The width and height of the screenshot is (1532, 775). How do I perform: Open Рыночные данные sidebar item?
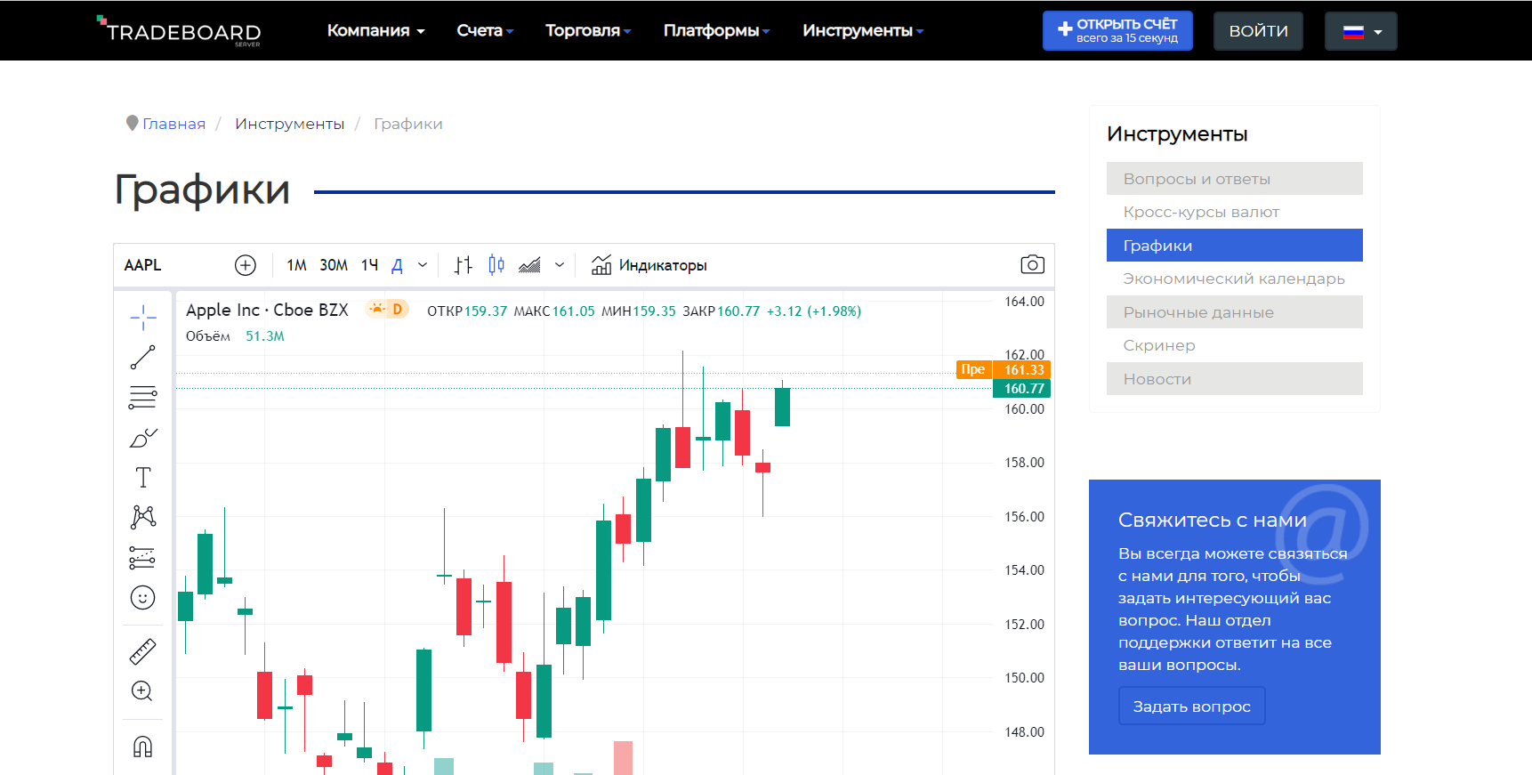tap(1235, 312)
